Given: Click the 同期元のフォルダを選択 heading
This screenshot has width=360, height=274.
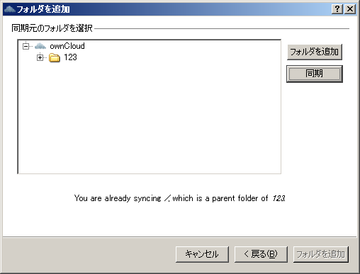Looking at the screenshot, I should tap(52, 28).
